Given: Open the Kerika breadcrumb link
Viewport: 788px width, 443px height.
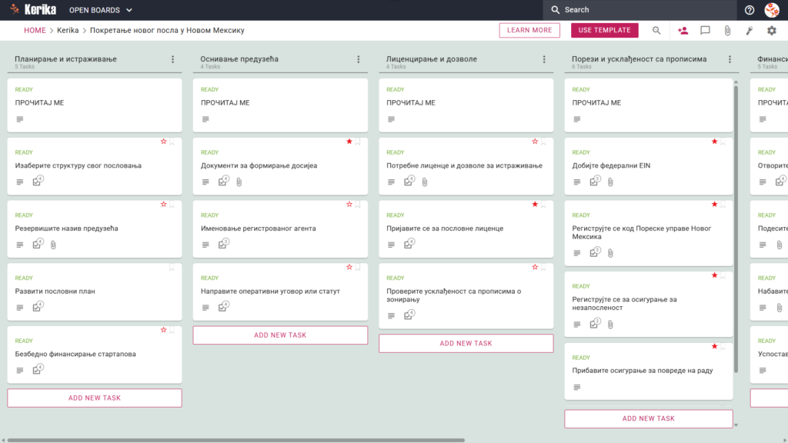Looking at the screenshot, I should coord(68,30).
